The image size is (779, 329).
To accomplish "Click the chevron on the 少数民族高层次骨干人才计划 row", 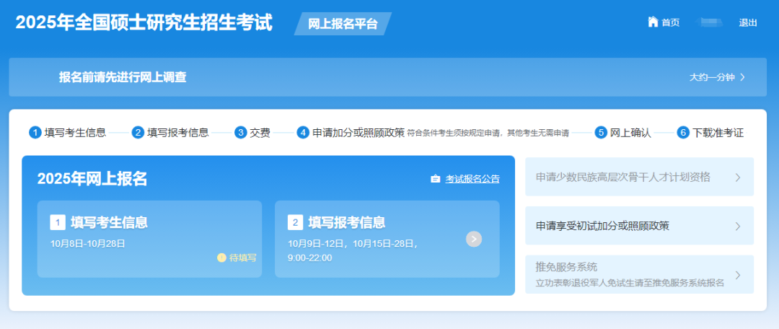I will tap(738, 177).
